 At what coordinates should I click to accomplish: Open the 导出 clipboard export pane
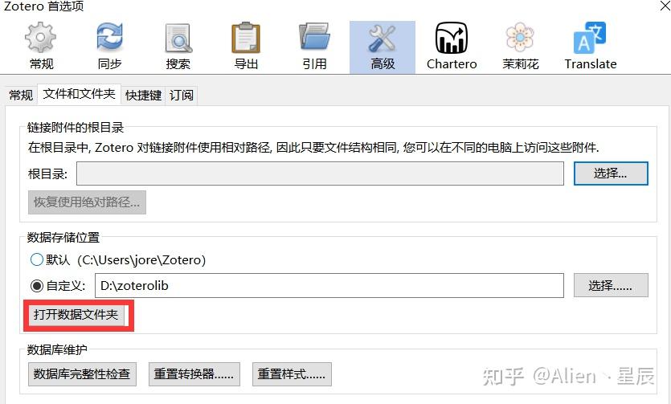[246, 47]
